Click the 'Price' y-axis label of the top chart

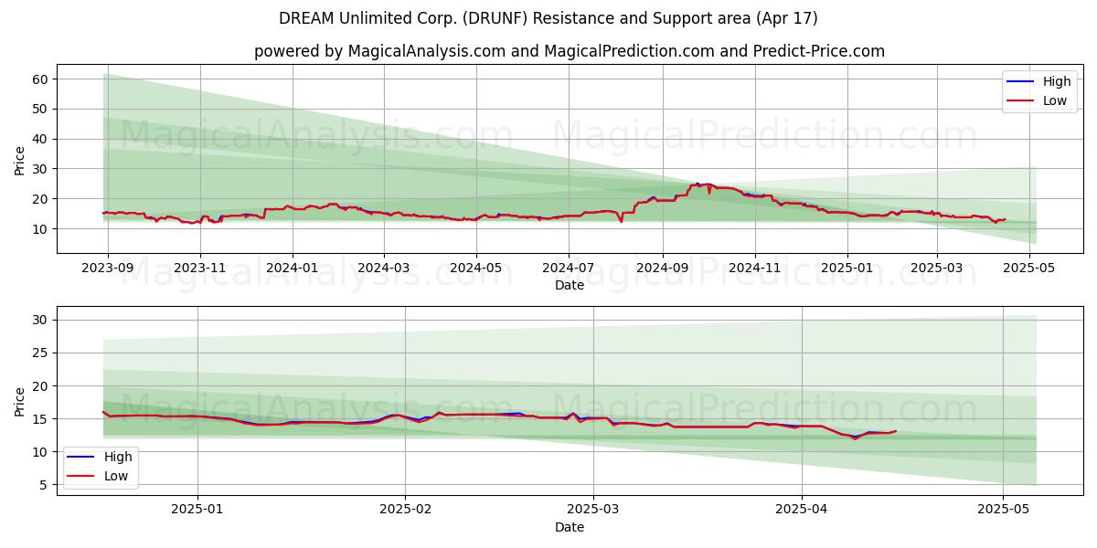20,160
